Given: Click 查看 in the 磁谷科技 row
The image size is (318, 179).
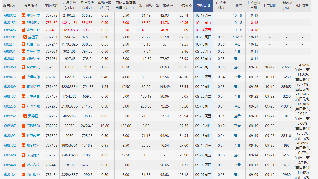Looking at the screenshot, I should [x=237, y=165].
